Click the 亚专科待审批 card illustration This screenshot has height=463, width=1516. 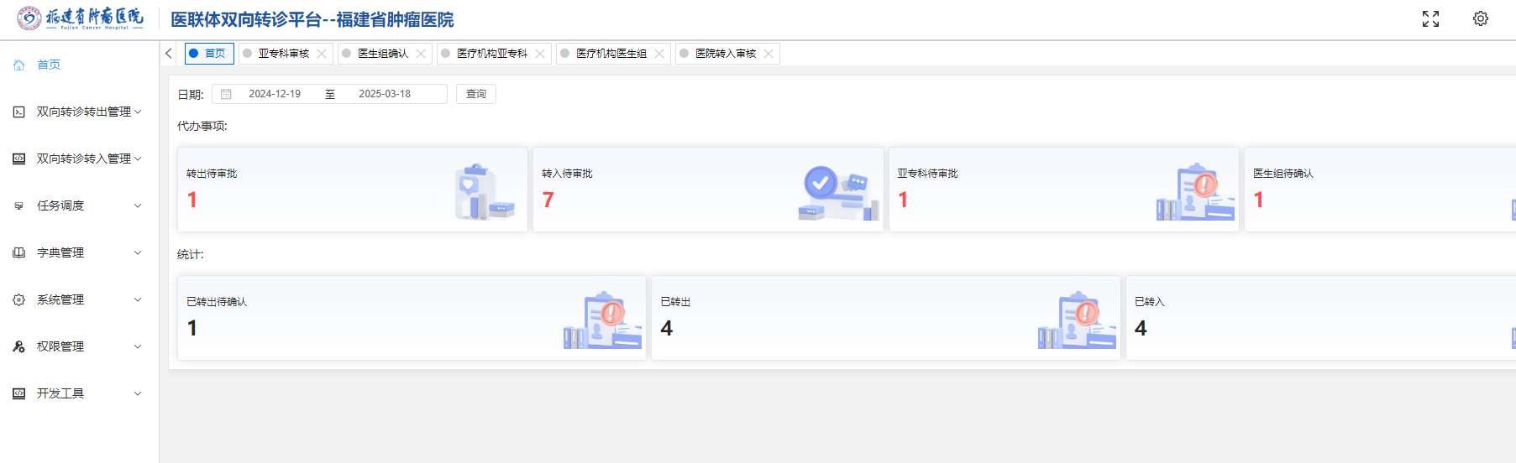click(x=1196, y=192)
